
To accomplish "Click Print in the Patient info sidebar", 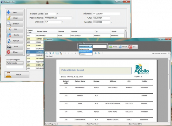I will 15,46.
